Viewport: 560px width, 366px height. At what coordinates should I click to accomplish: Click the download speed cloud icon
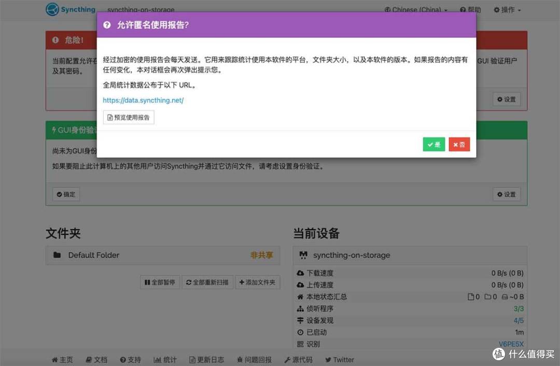click(301, 273)
